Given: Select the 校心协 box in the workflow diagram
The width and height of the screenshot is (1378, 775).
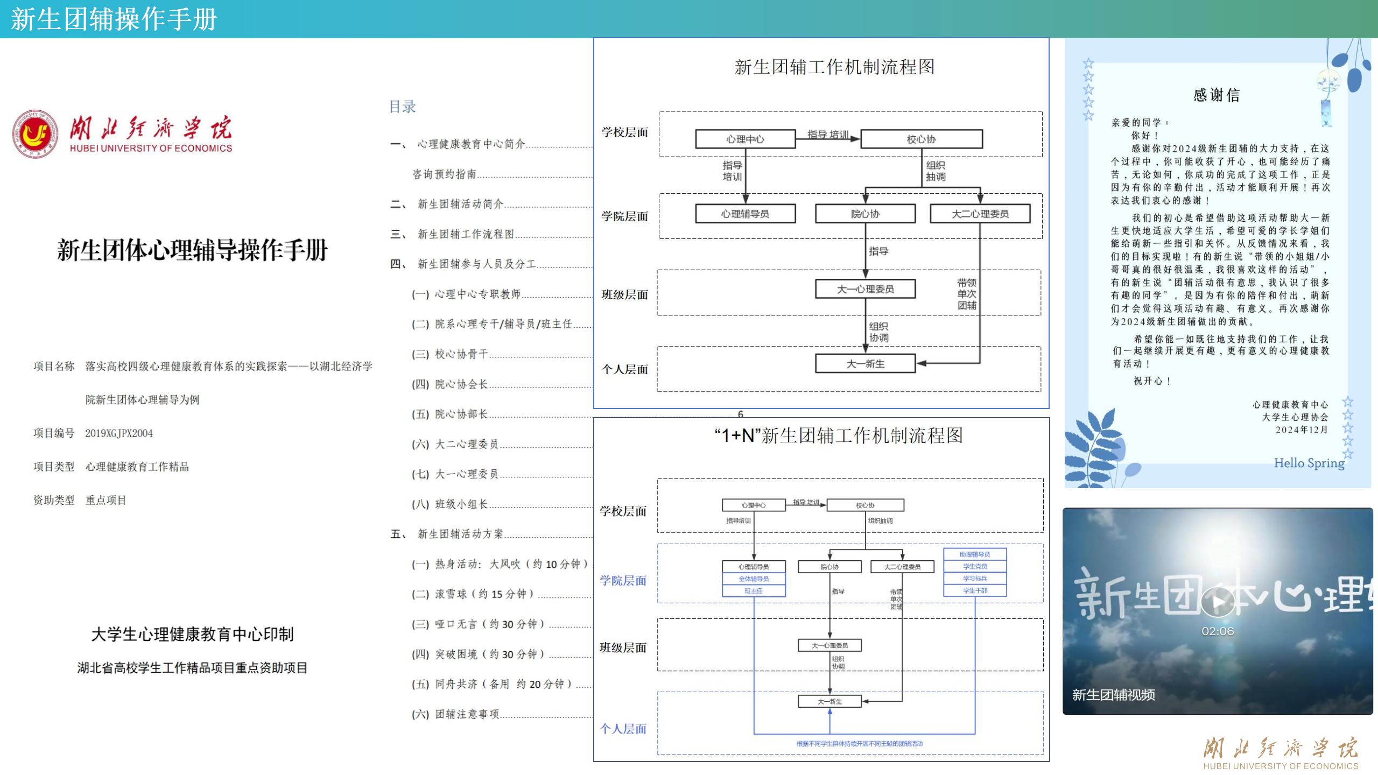Looking at the screenshot, I should tap(922, 139).
